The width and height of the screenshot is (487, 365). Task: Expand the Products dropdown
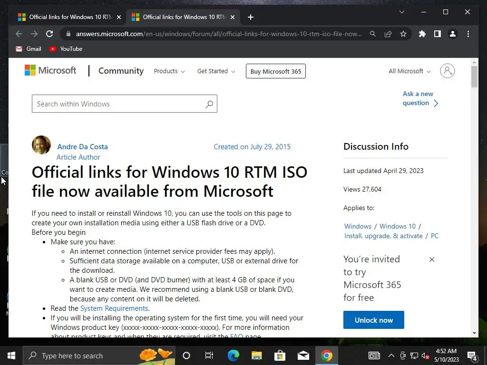pyautogui.click(x=169, y=71)
